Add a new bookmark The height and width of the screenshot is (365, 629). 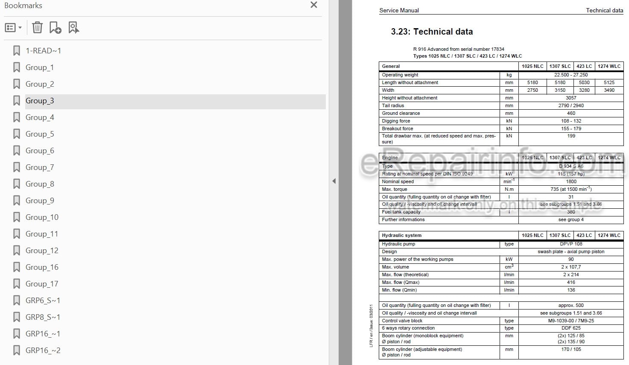[55, 28]
